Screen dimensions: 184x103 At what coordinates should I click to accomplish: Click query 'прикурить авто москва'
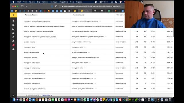[x=32, y=63]
